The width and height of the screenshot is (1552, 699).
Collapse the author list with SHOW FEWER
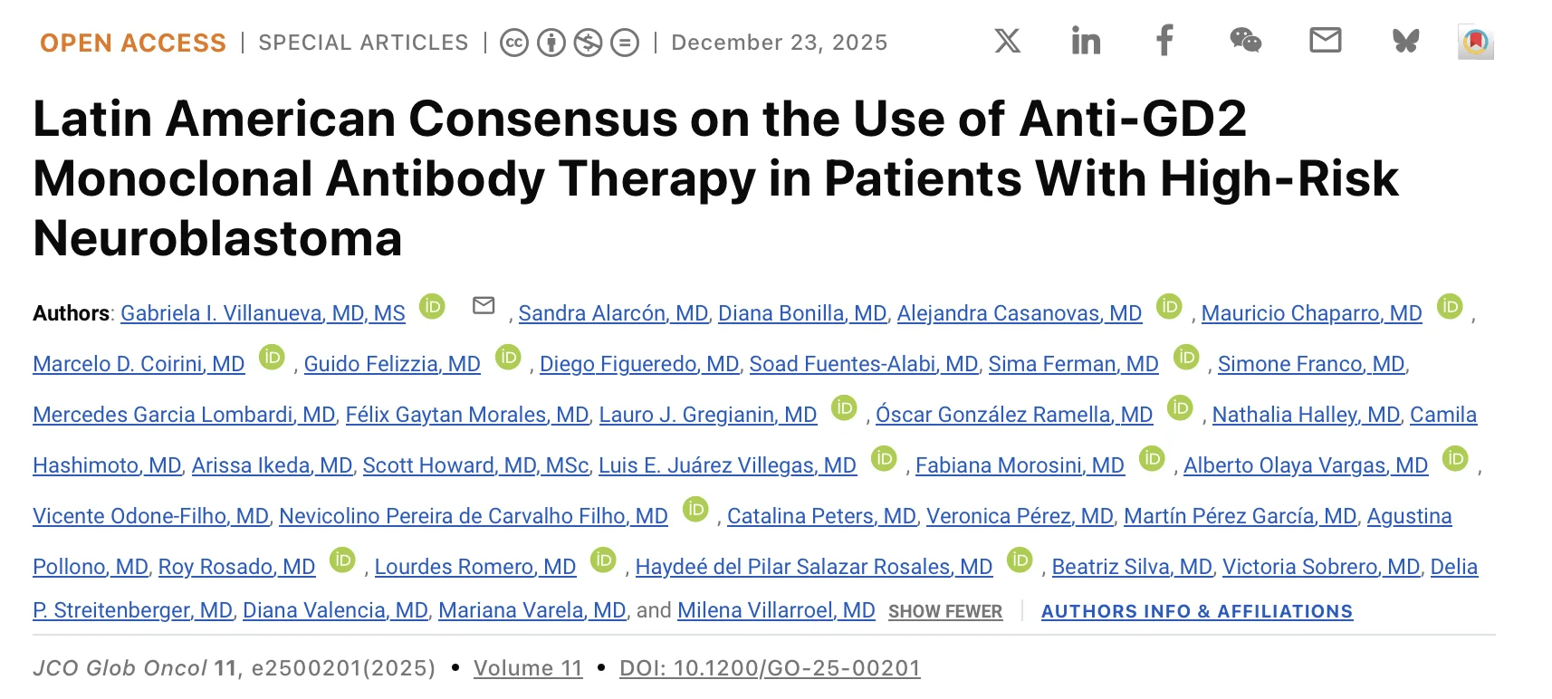click(x=945, y=612)
